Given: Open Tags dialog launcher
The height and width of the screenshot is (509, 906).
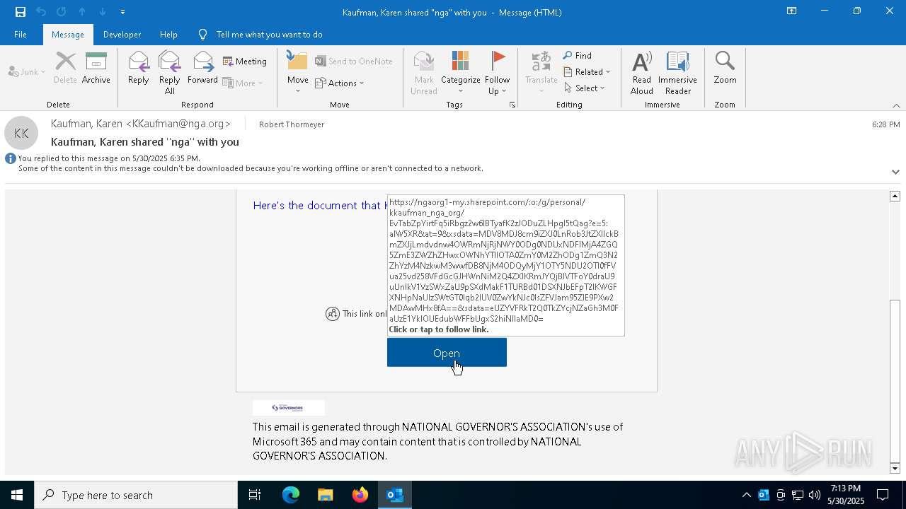Looking at the screenshot, I should pyautogui.click(x=512, y=105).
